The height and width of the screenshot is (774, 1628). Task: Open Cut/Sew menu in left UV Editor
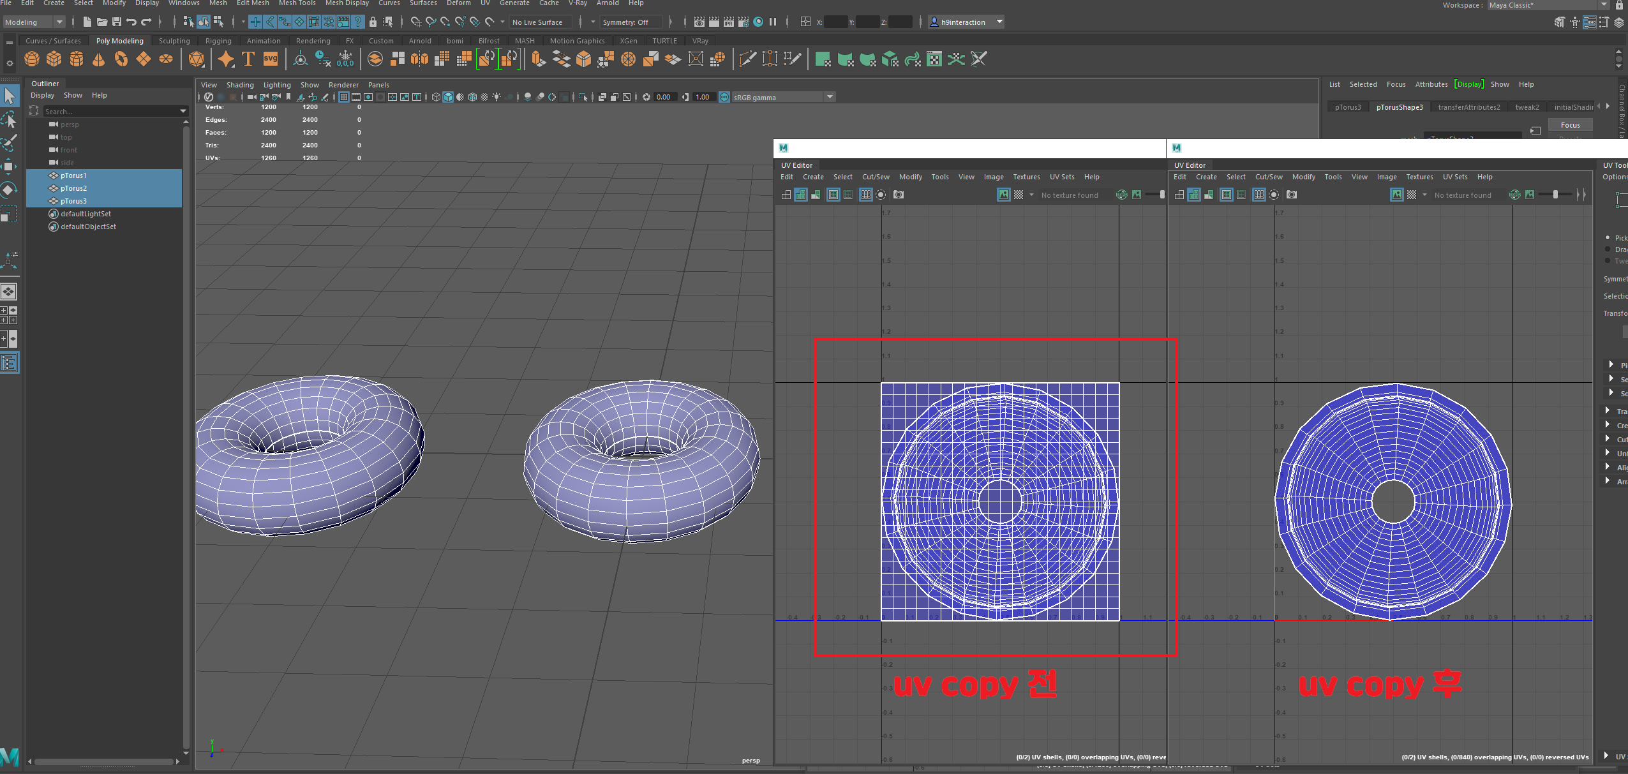875,177
